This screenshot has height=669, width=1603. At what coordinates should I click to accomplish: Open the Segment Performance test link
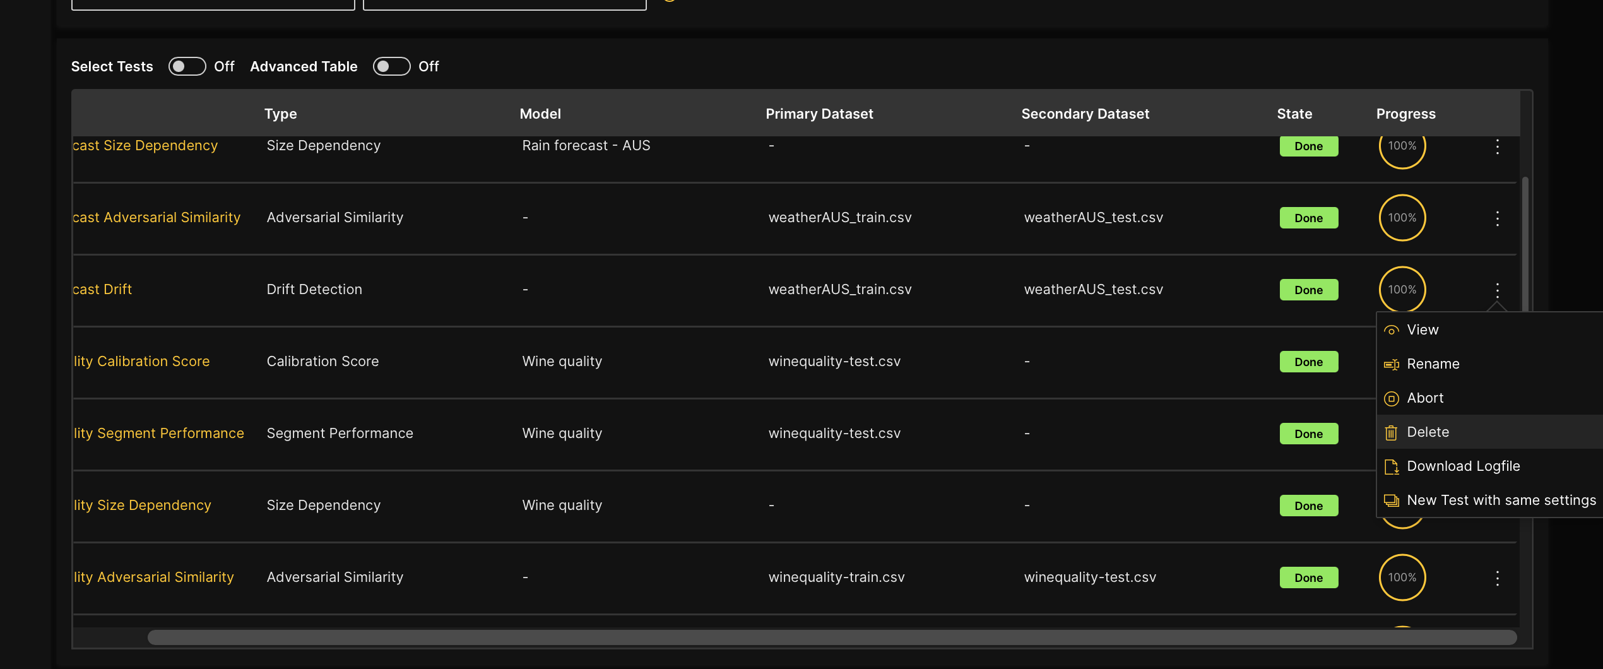[158, 434]
